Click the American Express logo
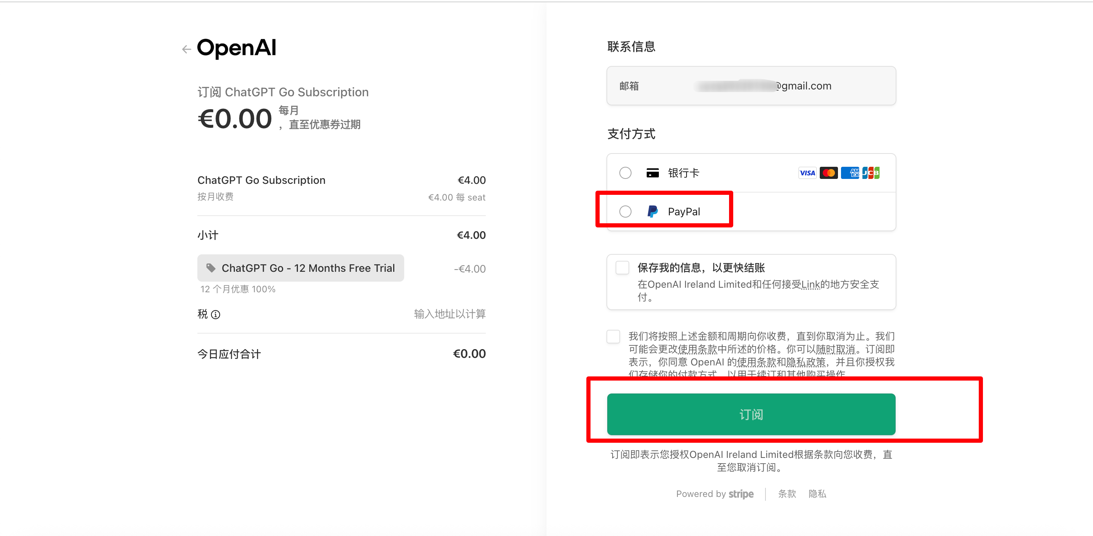This screenshot has height=536, width=1093. click(850, 173)
